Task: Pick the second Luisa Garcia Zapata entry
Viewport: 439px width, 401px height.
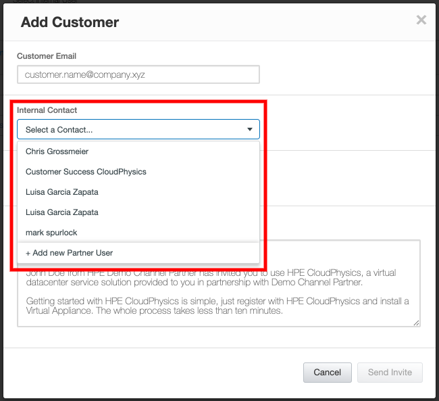Action: pyautogui.click(x=62, y=212)
